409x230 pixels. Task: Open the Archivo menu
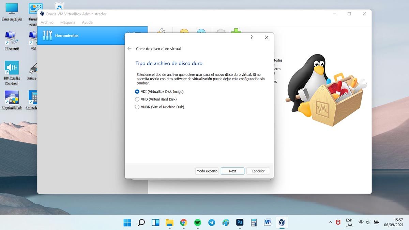coord(47,22)
